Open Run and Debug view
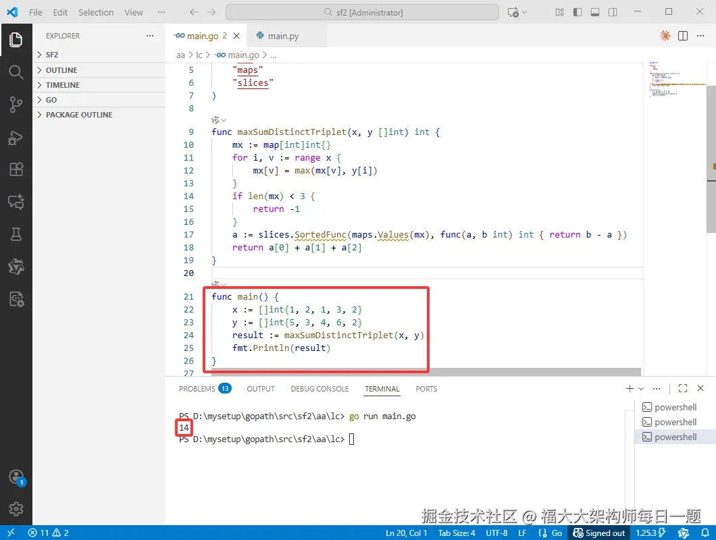 (x=16, y=138)
